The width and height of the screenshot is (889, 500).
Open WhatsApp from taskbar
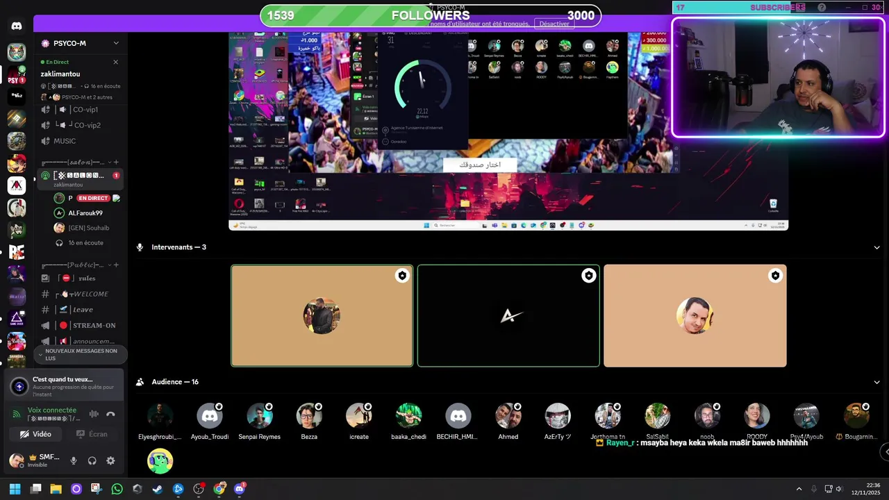[117, 489]
